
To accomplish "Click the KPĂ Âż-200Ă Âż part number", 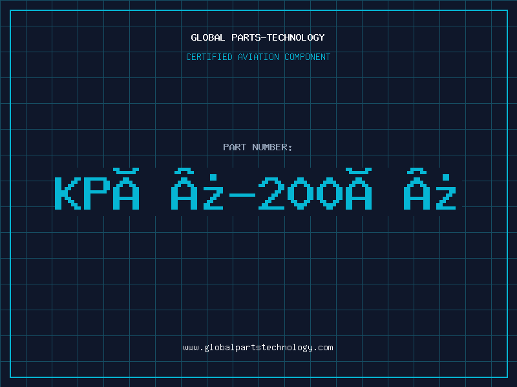I will click(x=255, y=189).
